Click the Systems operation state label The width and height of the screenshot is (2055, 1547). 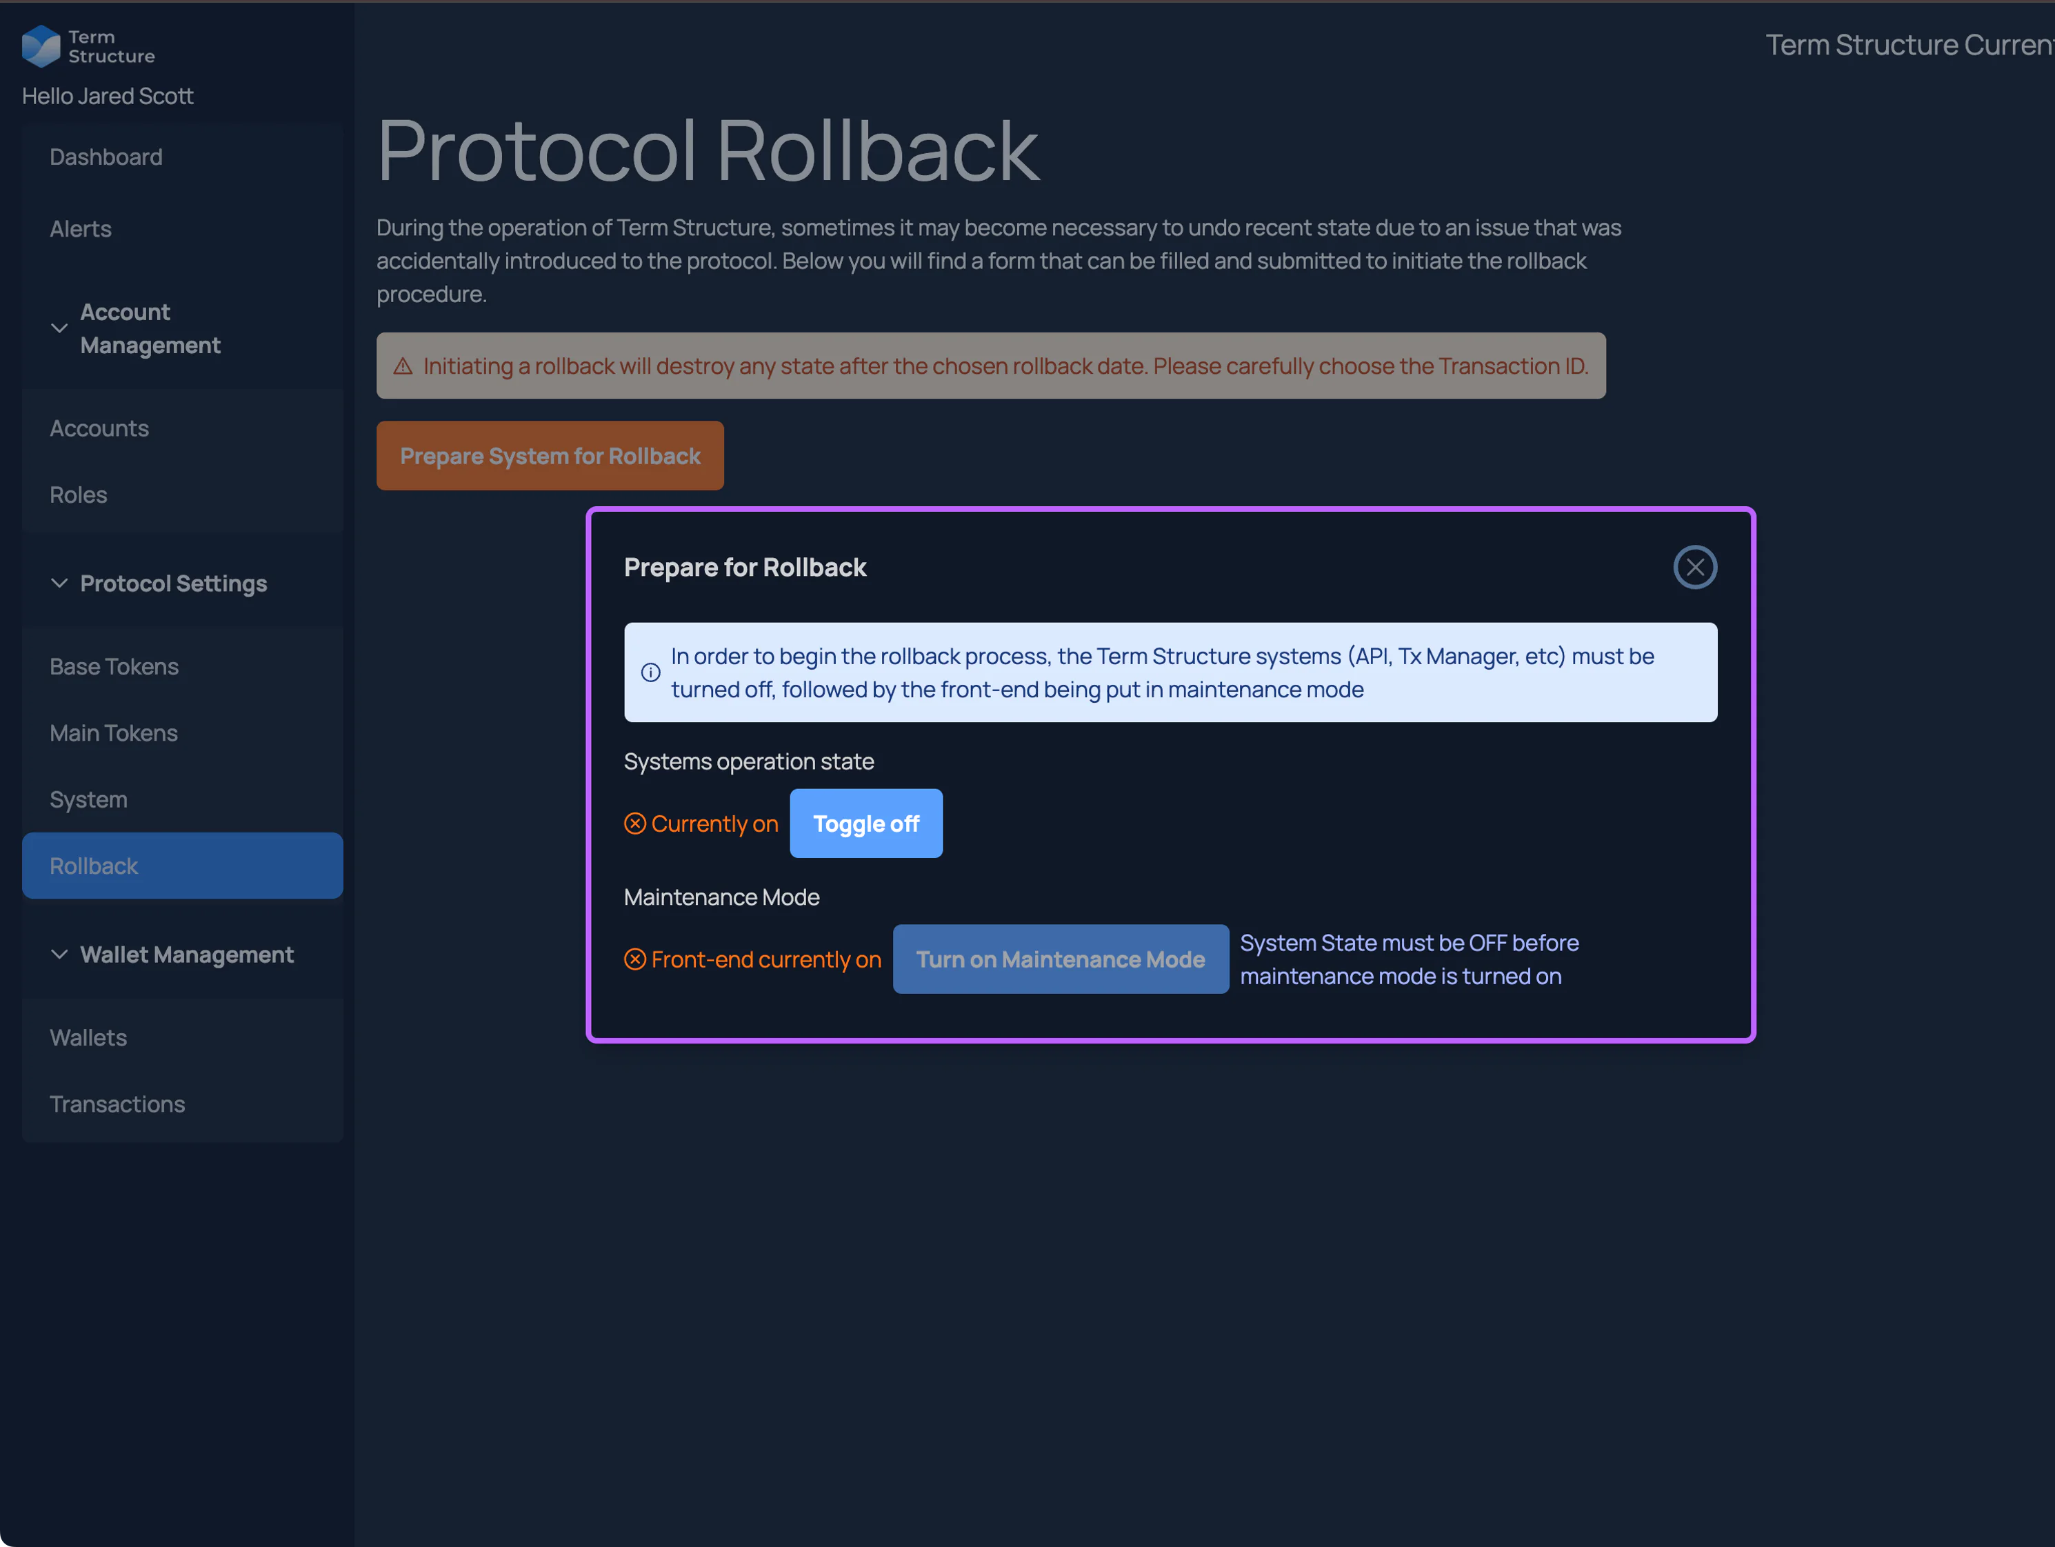click(749, 761)
